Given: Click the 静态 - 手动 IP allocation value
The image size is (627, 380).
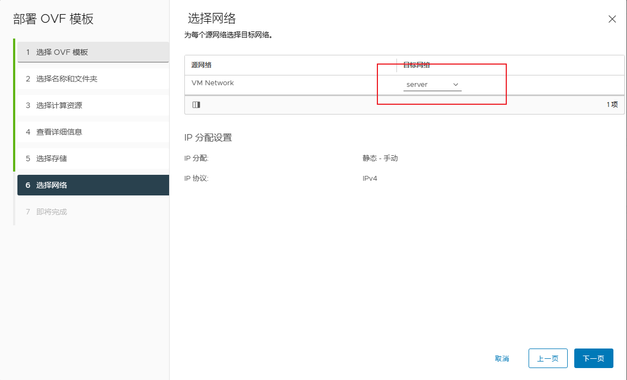Looking at the screenshot, I should tap(380, 159).
